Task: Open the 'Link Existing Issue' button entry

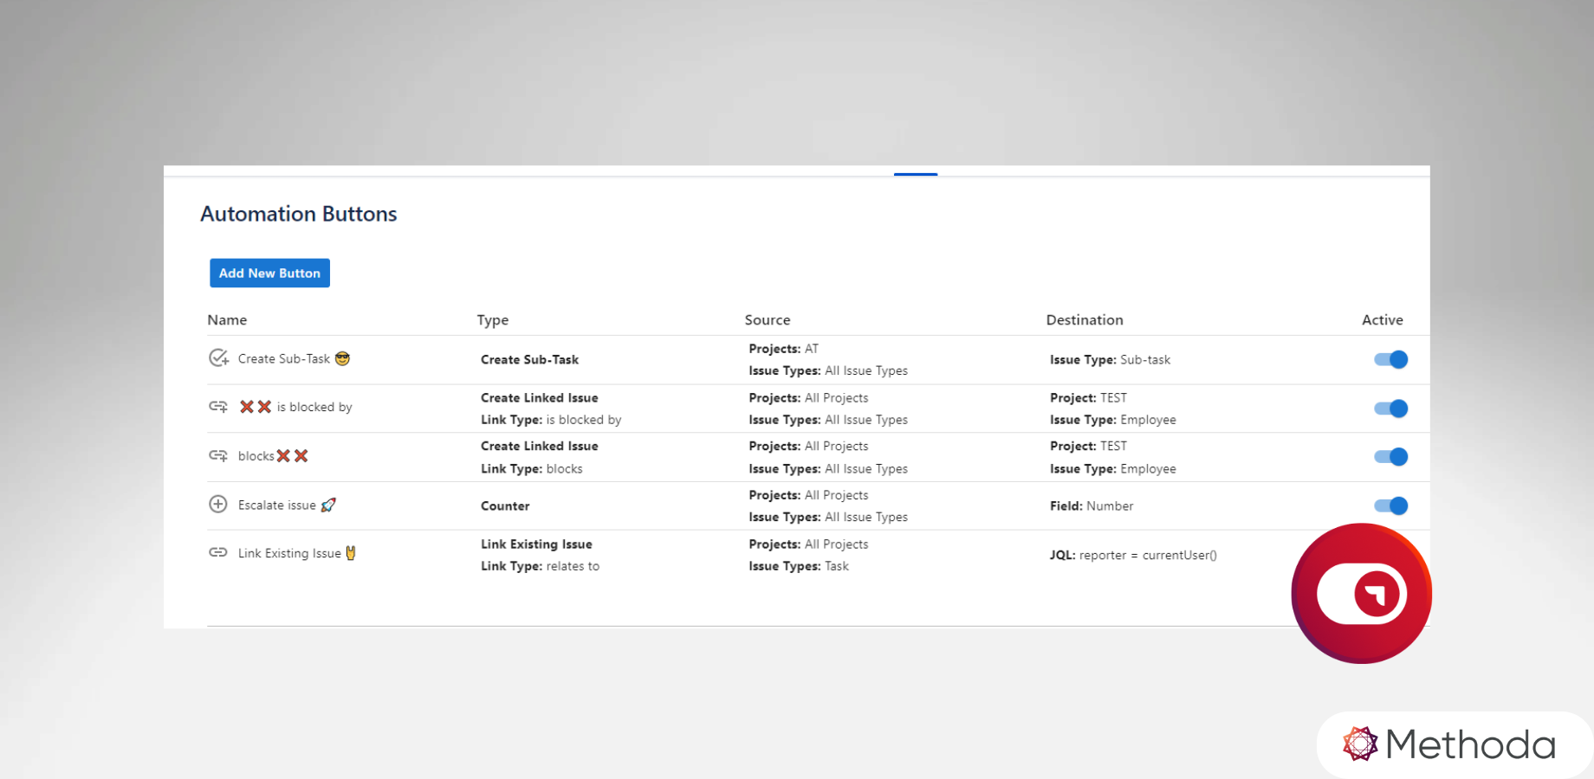Action: pyautogui.click(x=289, y=553)
